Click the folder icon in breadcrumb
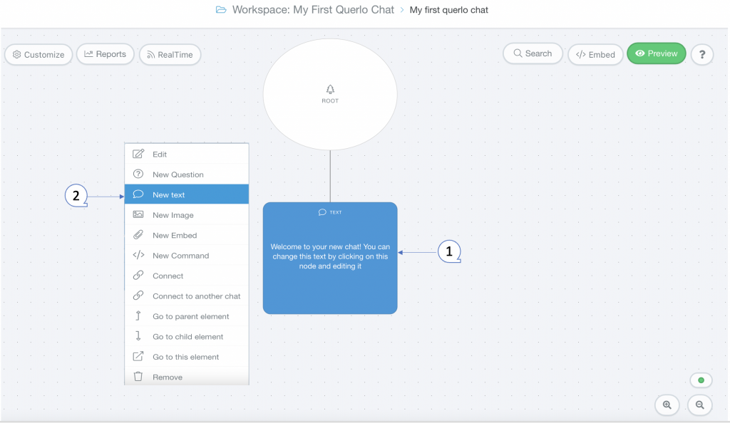Image resolution: width=730 pixels, height=423 pixels. [x=221, y=10]
